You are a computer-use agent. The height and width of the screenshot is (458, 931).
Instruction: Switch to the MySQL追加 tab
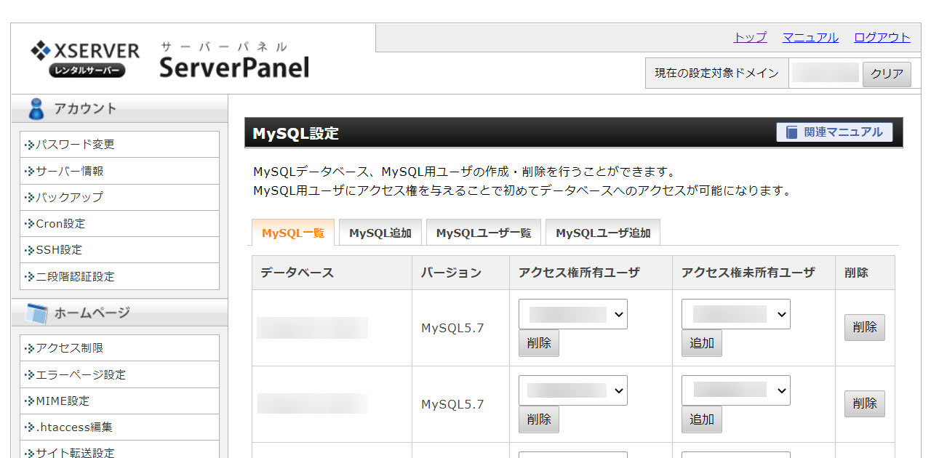pos(380,233)
